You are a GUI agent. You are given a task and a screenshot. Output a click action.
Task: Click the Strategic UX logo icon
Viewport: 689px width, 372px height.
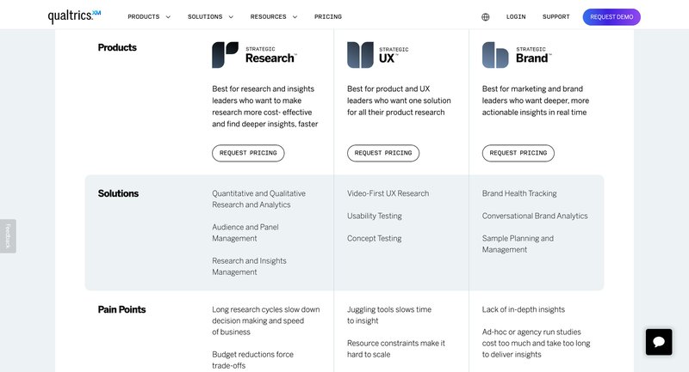click(360, 55)
